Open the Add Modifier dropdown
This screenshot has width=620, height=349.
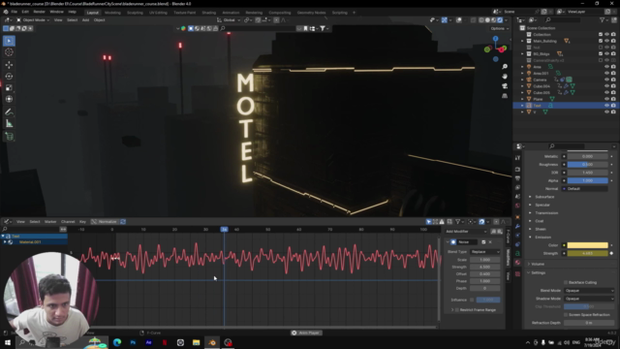click(466, 232)
